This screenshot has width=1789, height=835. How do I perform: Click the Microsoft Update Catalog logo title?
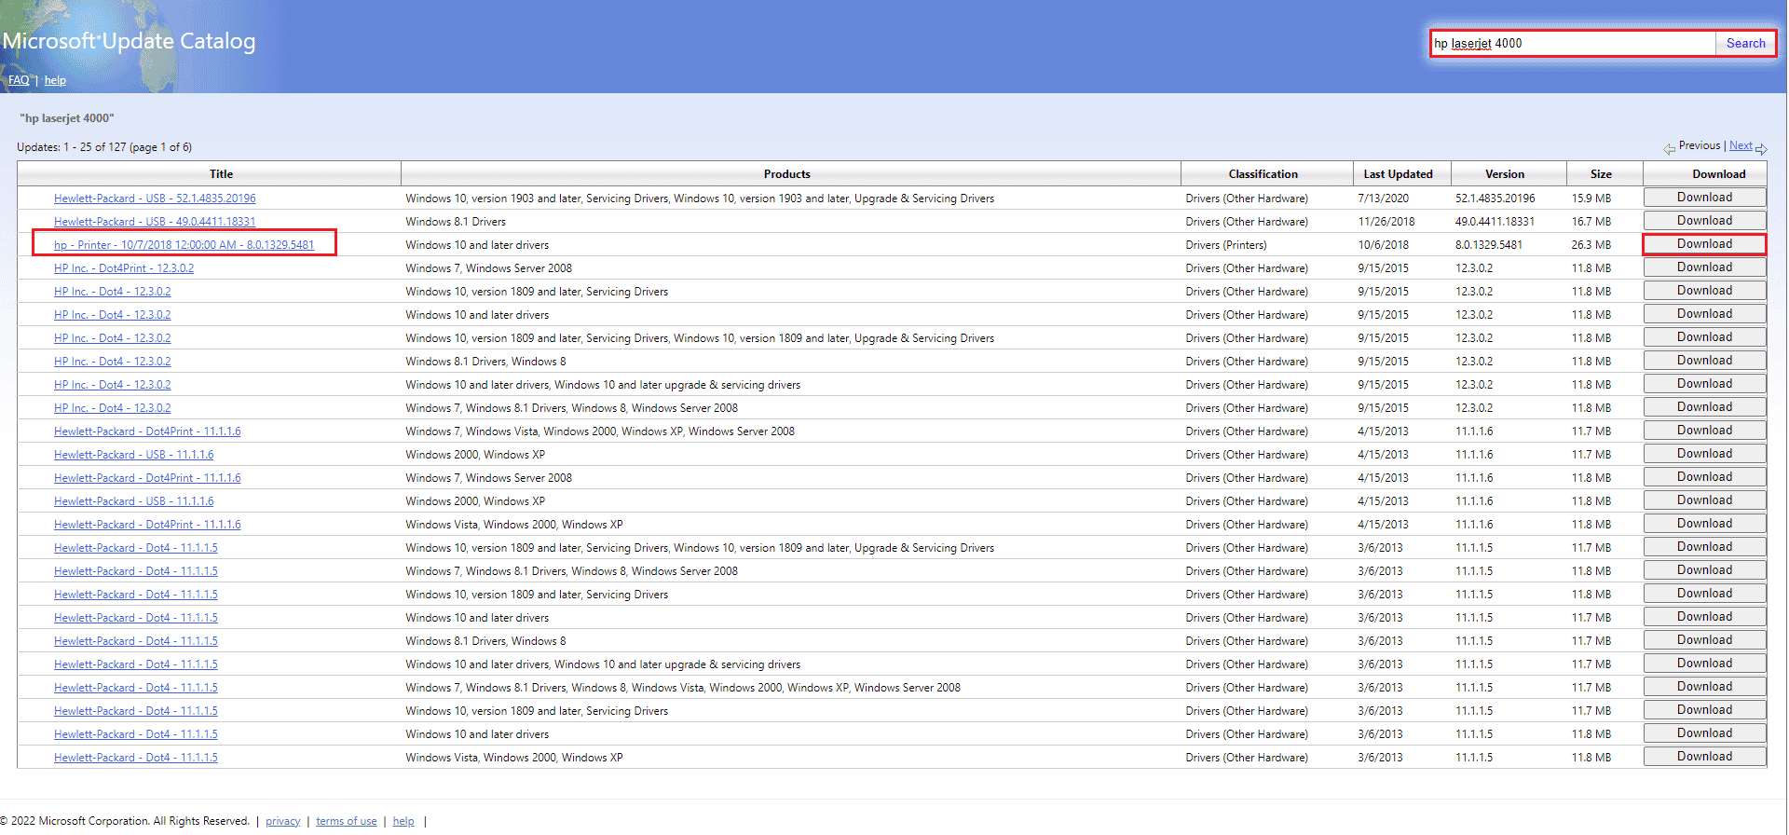(129, 41)
